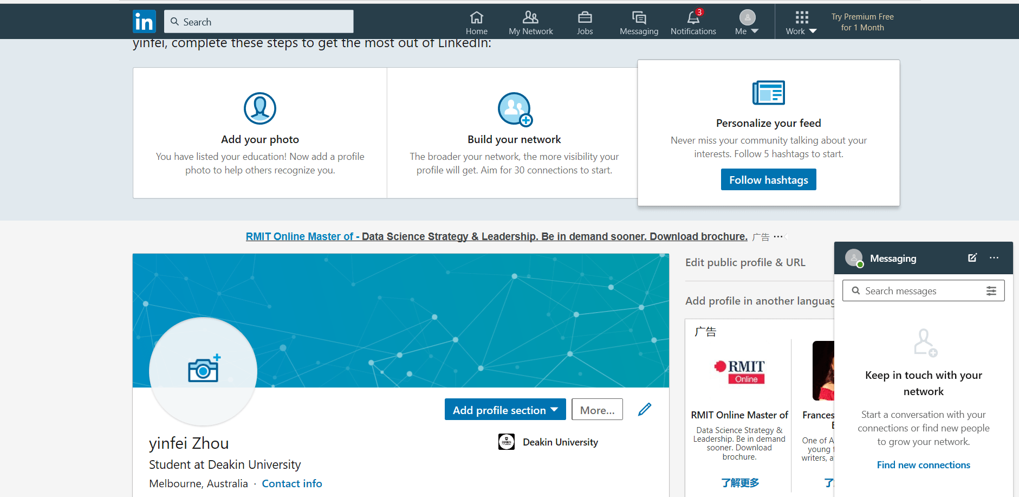Open the Work apps dropdown
Image resolution: width=1019 pixels, height=497 pixels.
click(801, 23)
